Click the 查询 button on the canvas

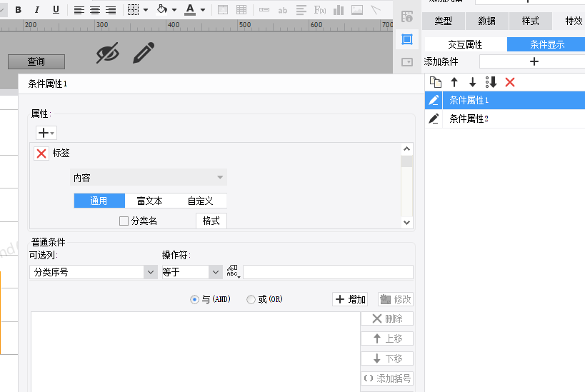[x=36, y=61]
